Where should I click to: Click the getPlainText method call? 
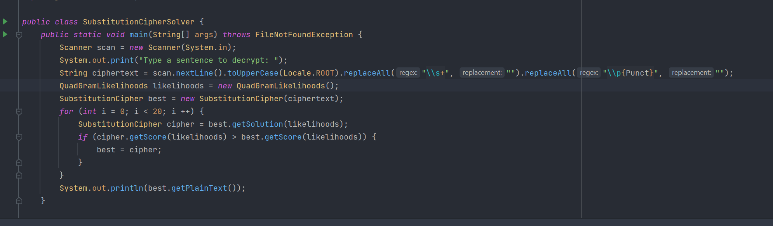click(199, 188)
